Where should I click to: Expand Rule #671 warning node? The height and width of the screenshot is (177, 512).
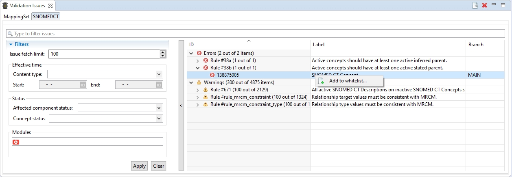[198, 90]
